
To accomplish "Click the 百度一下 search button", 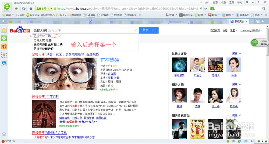I will [148, 30].
